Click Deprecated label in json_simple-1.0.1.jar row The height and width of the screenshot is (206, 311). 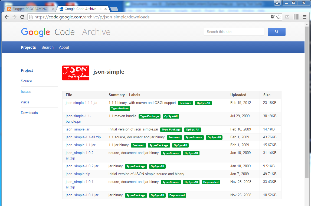point(177,195)
